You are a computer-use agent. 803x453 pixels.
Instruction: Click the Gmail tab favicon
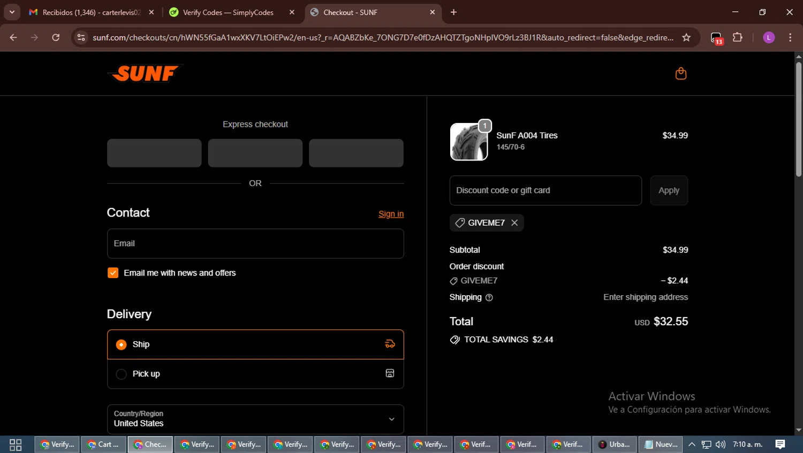click(x=33, y=12)
